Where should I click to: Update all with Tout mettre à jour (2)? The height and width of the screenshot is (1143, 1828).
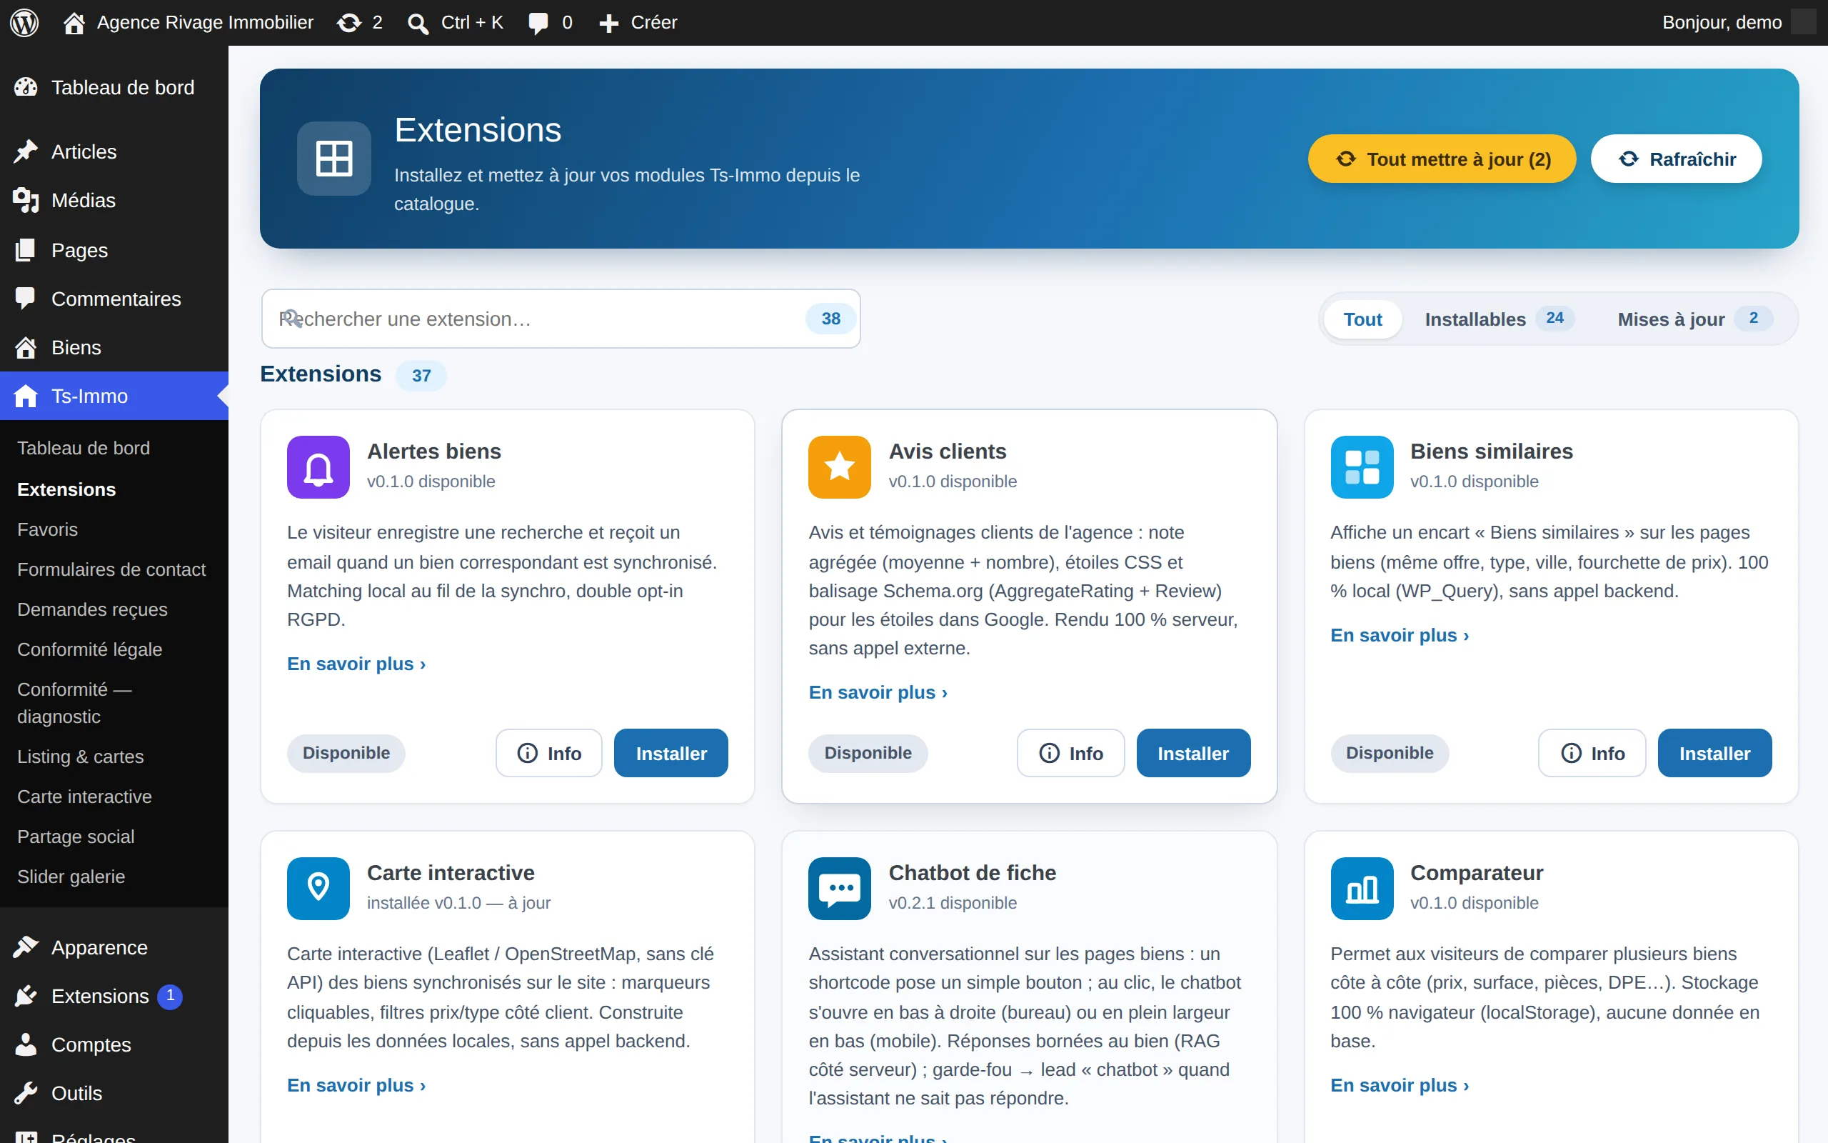[1441, 159]
